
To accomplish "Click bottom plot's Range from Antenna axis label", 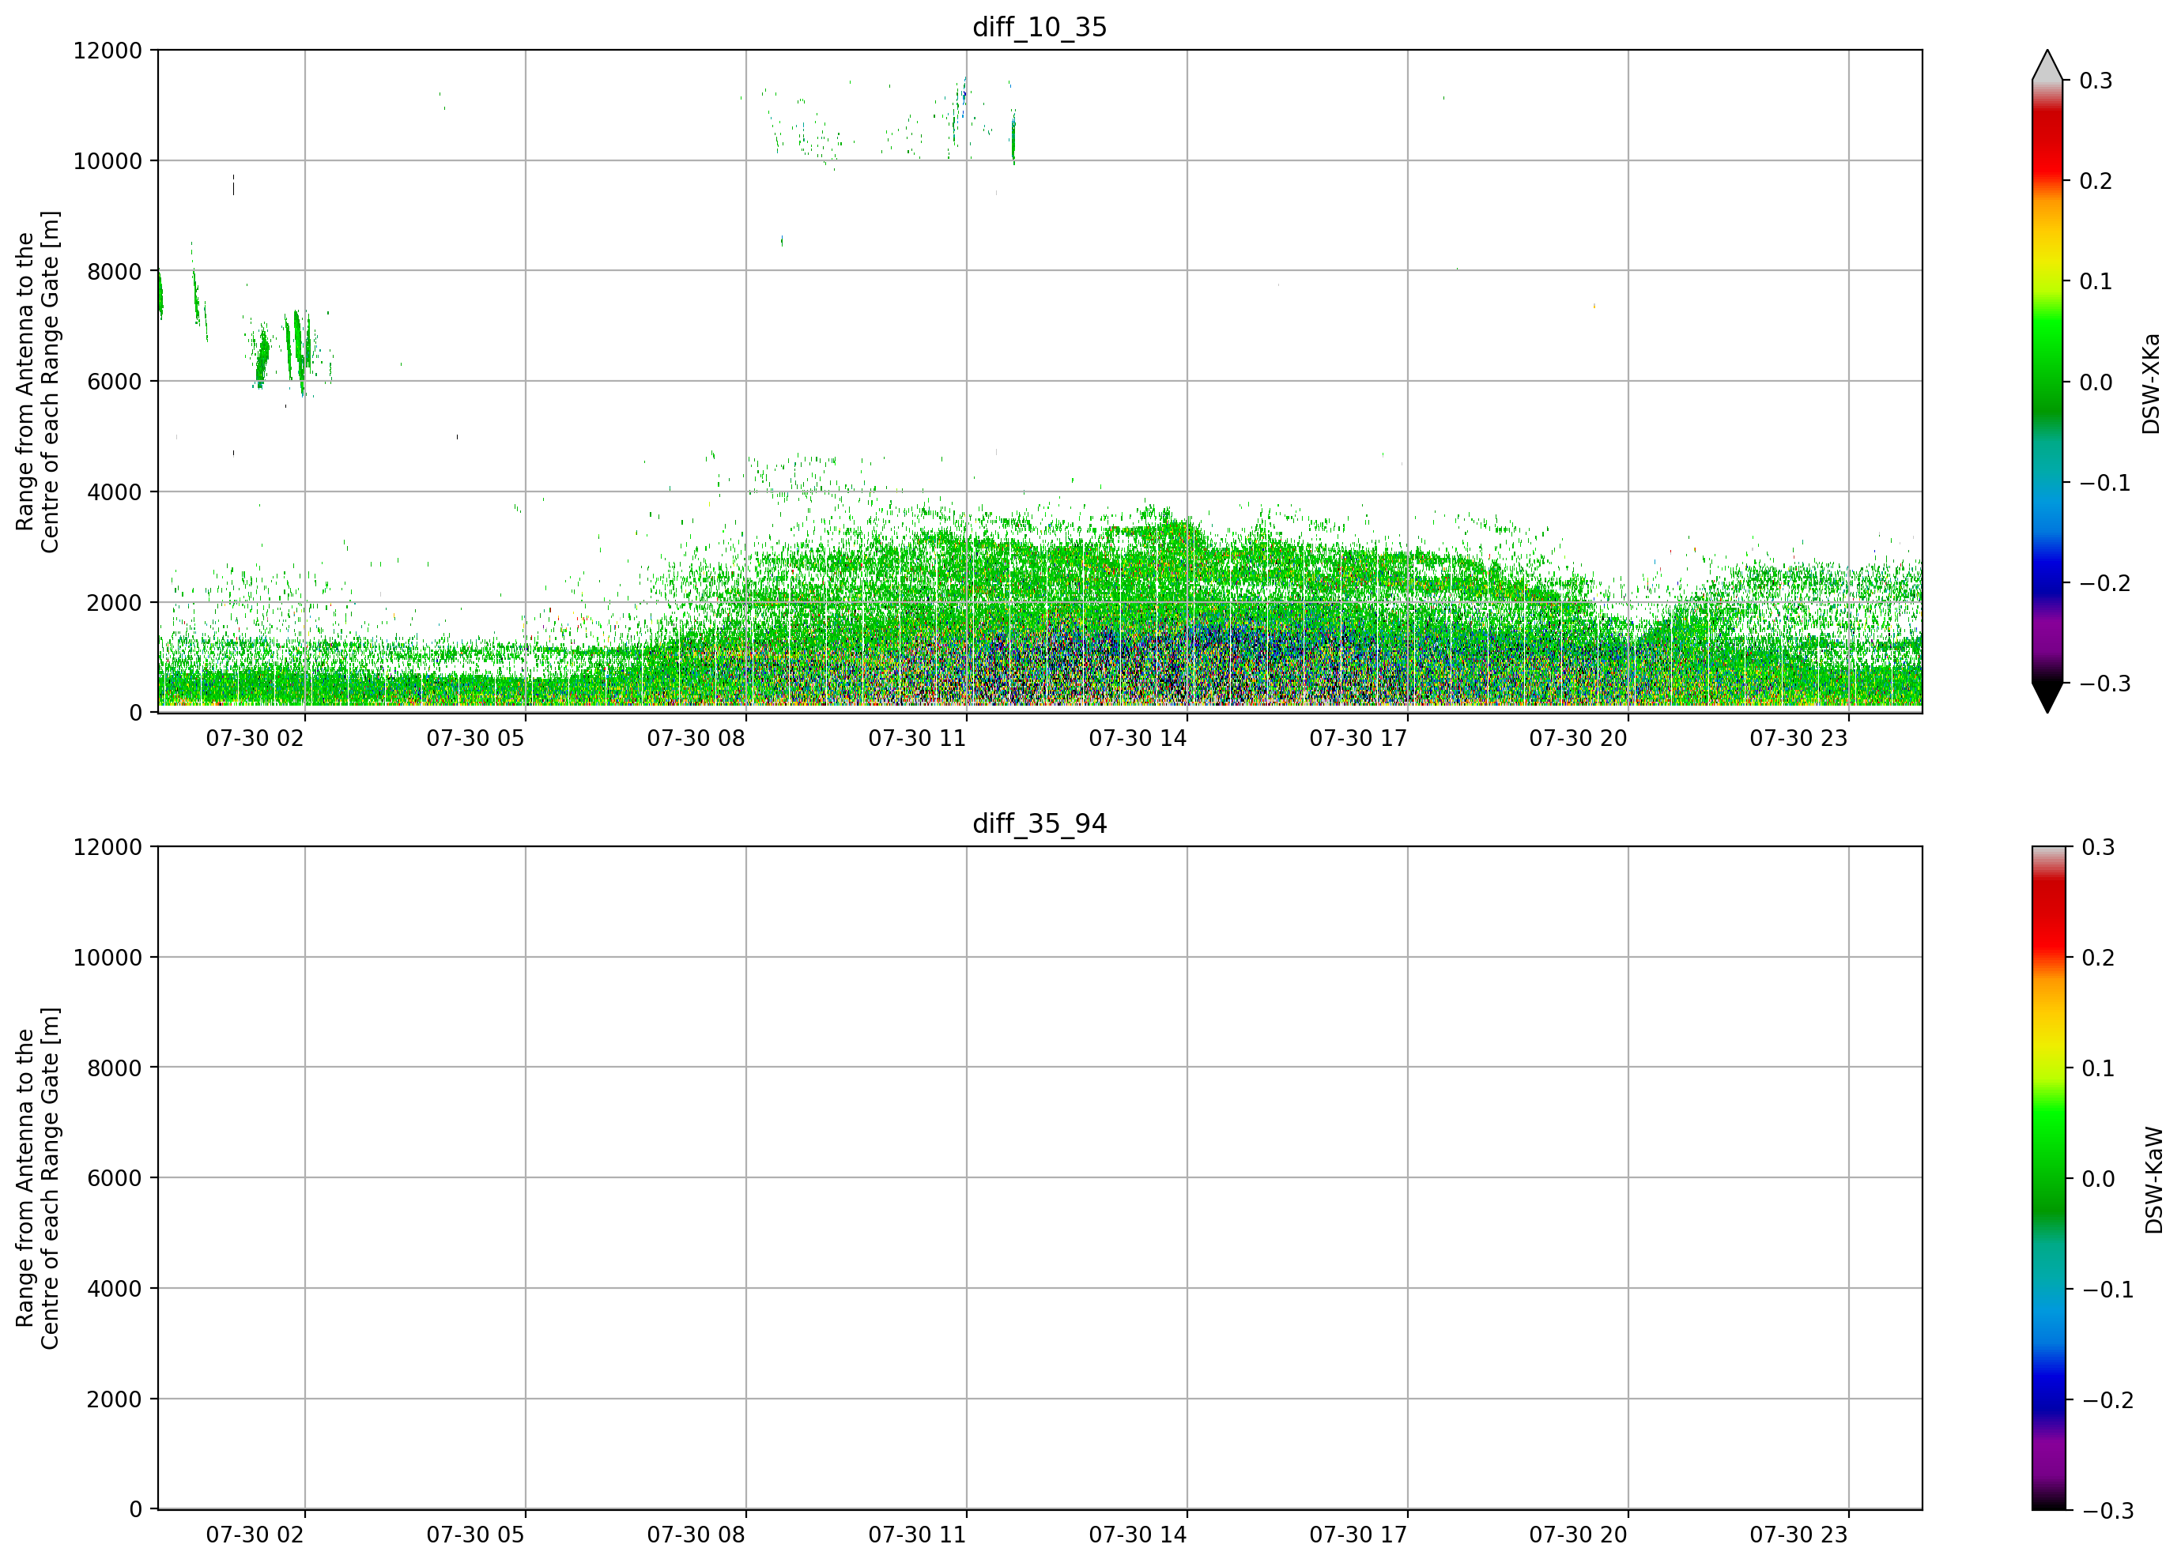I will pyautogui.click(x=37, y=1178).
